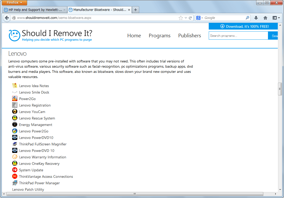Viewport: 284px width, 198px height.
Task: Click the Lenovo Smile Dock icon
Action: pyautogui.click(x=15, y=92)
